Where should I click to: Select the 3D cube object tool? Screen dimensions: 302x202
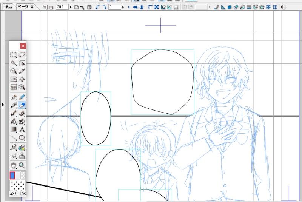tap(22, 87)
